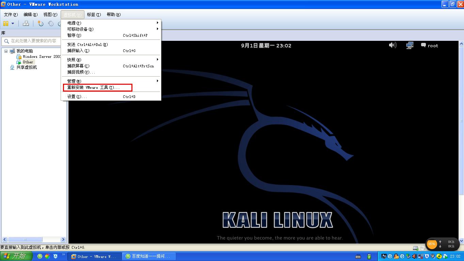
Task: Click the QQ penguin tray icon
Action: coord(396,256)
